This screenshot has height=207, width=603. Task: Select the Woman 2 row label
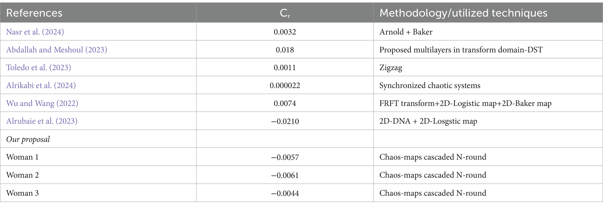22,175
